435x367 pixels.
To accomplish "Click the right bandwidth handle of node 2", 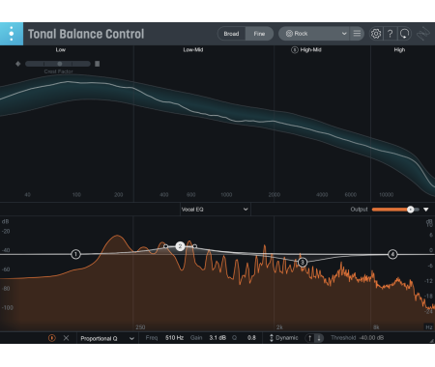I will pyautogui.click(x=194, y=246).
